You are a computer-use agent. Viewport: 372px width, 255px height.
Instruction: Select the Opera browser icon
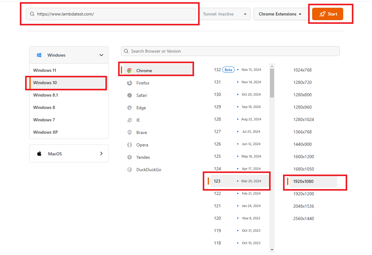[130, 145]
